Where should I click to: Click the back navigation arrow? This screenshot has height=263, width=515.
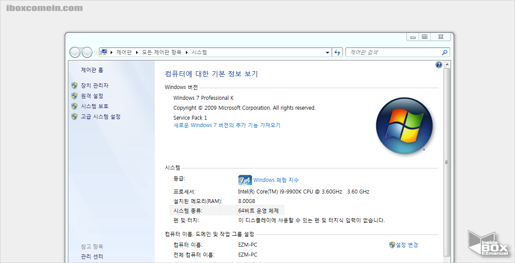pyautogui.click(x=75, y=52)
